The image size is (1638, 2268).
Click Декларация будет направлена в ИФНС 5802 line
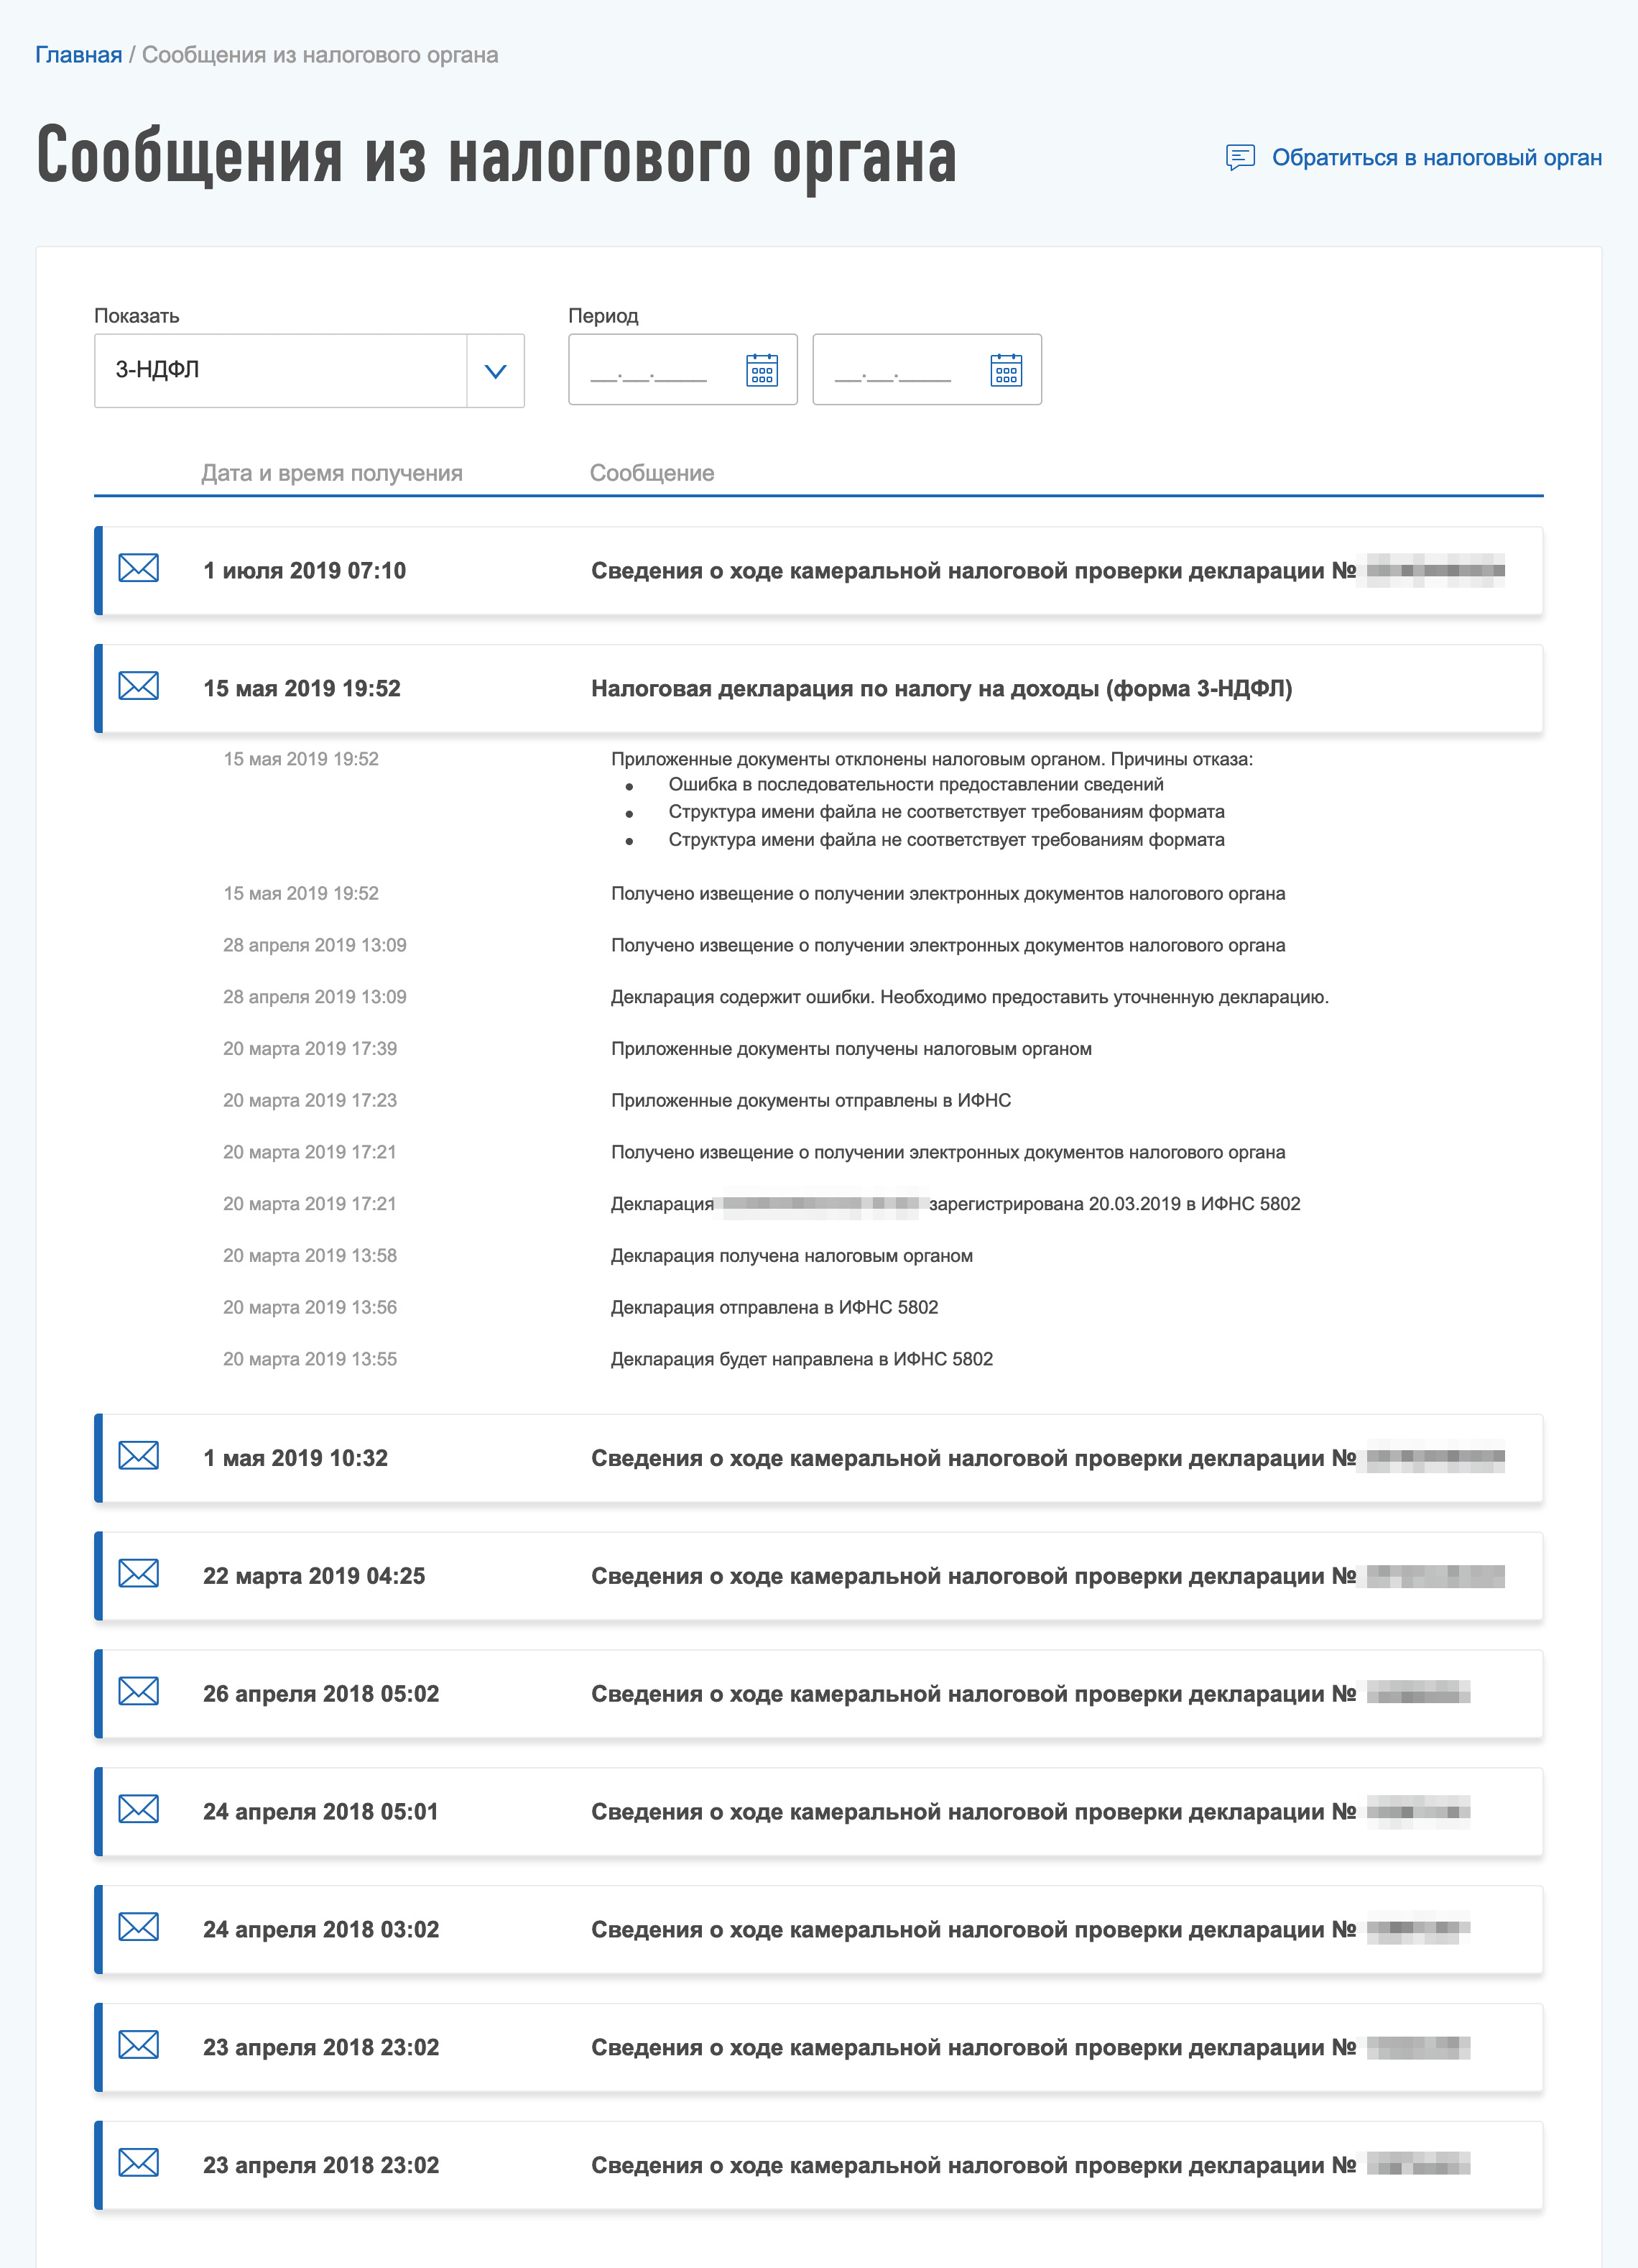[x=802, y=1359]
